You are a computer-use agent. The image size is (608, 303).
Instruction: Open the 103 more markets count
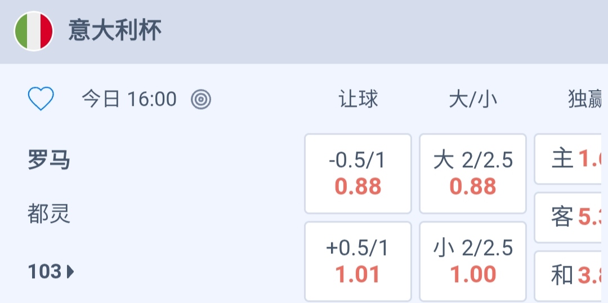pyautogui.click(x=45, y=272)
